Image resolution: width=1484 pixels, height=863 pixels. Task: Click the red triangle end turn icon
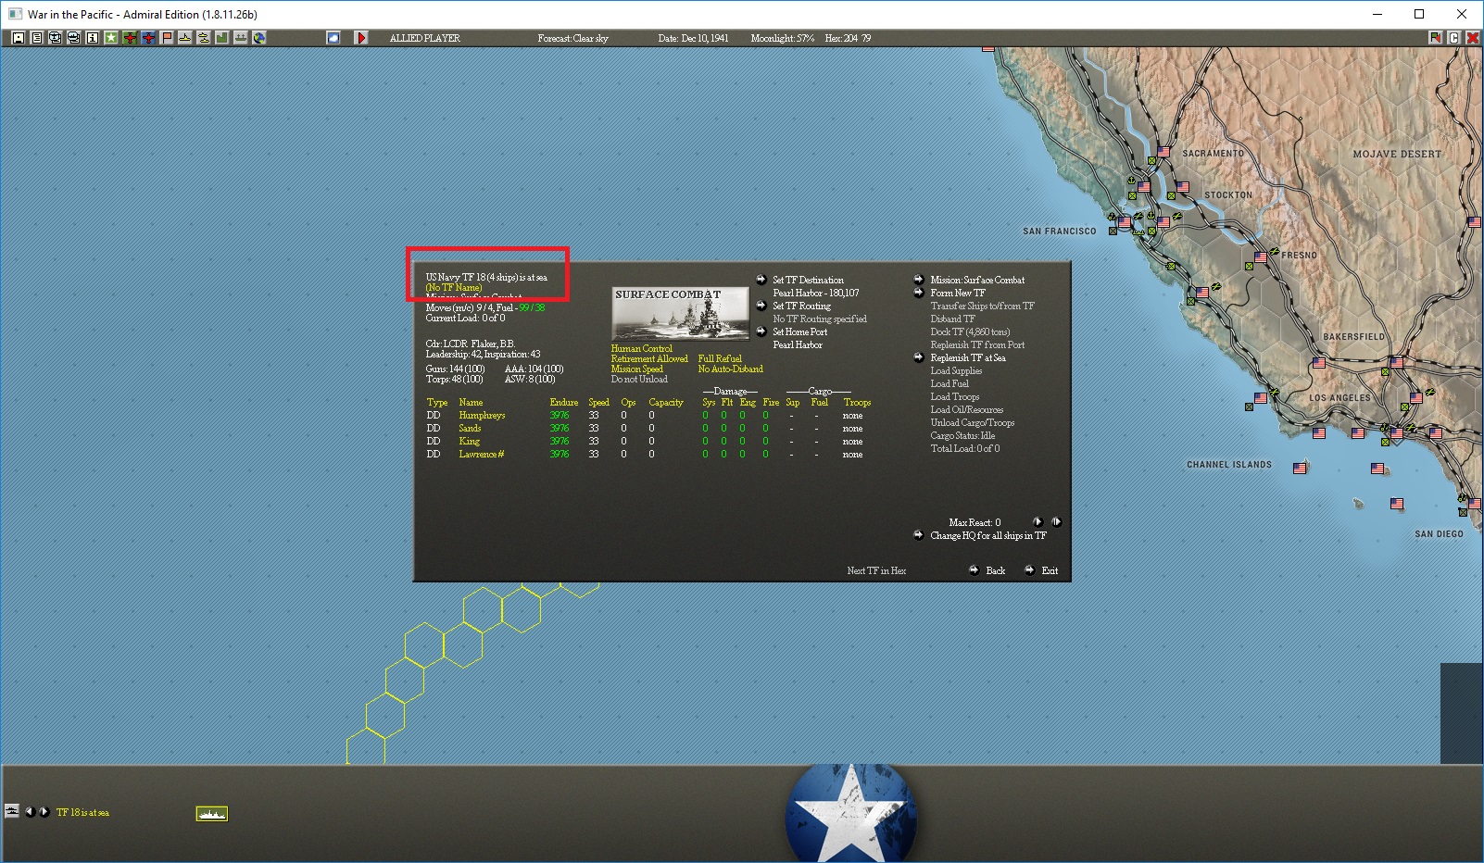361,38
